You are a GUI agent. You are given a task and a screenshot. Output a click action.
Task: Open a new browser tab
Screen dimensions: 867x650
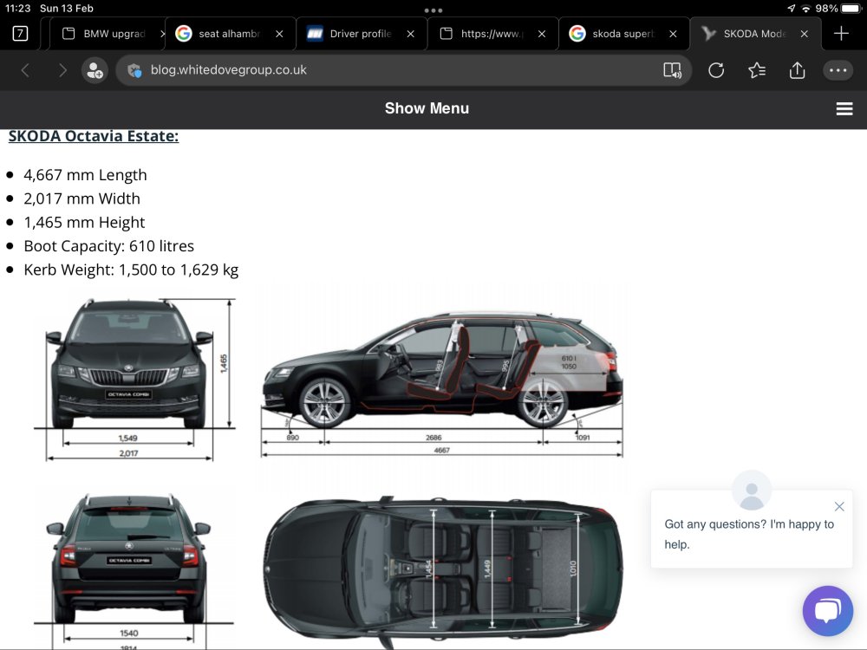tap(841, 33)
